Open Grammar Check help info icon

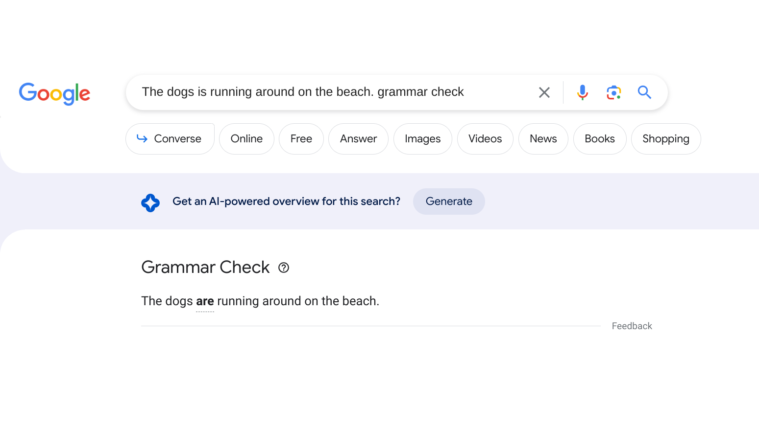(x=284, y=268)
